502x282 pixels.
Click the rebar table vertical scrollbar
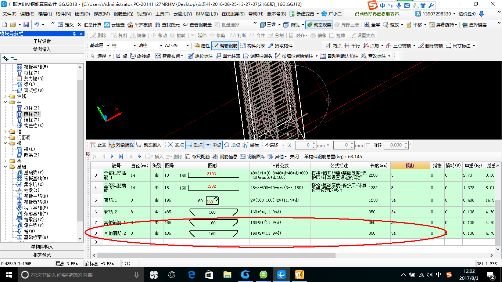point(498,224)
